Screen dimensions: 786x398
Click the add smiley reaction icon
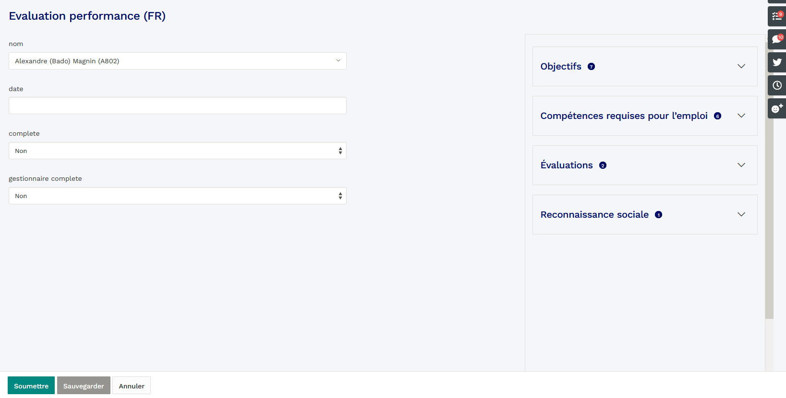pyautogui.click(x=776, y=108)
